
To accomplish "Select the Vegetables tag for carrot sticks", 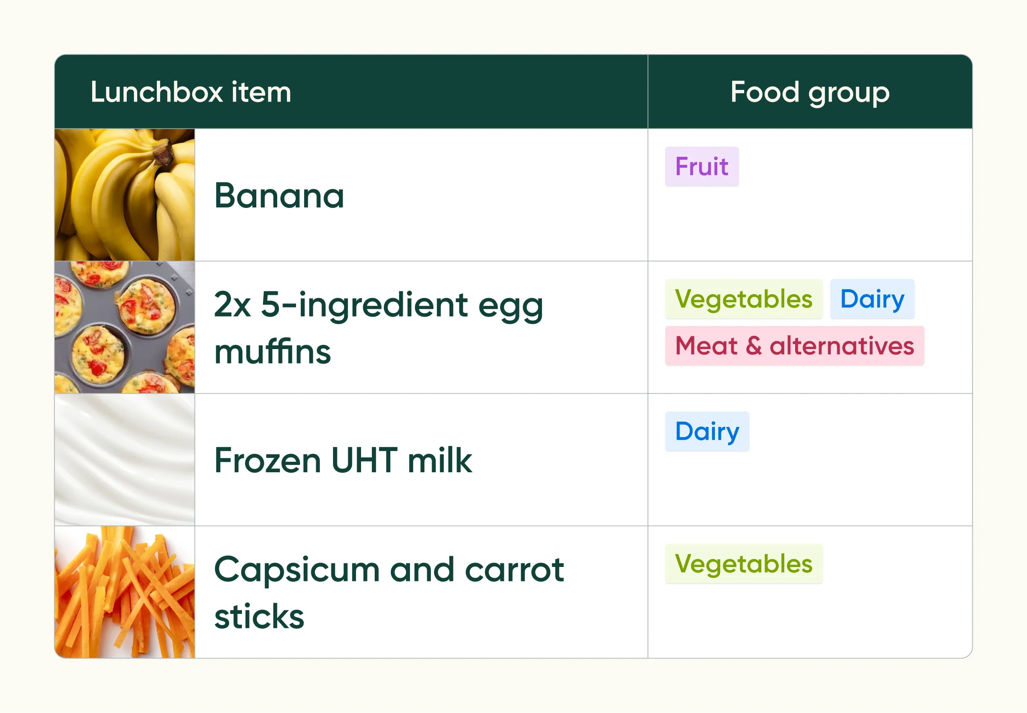I will (743, 564).
